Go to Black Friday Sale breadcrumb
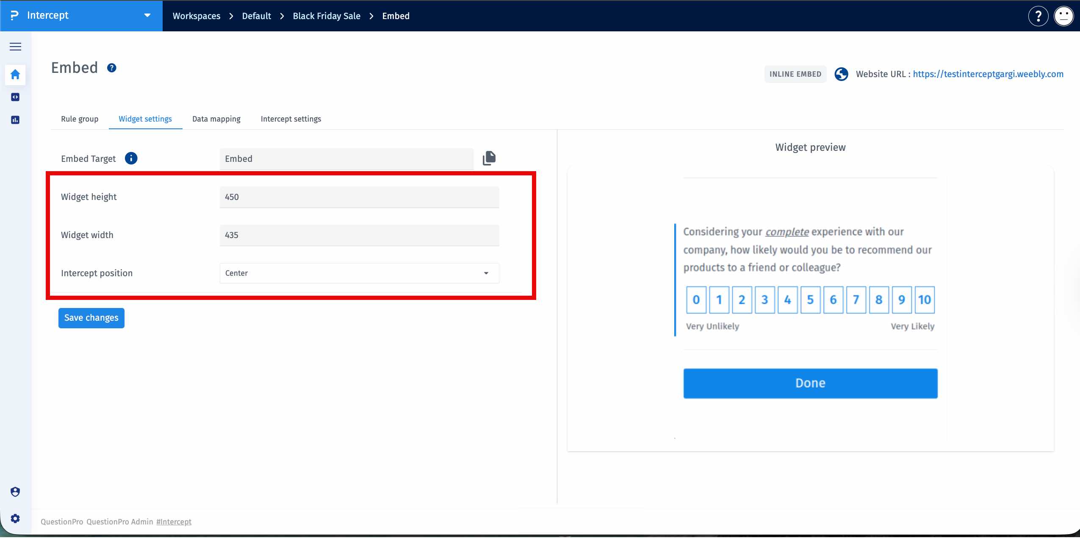The width and height of the screenshot is (1080, 538). click(x=327, y=16)
